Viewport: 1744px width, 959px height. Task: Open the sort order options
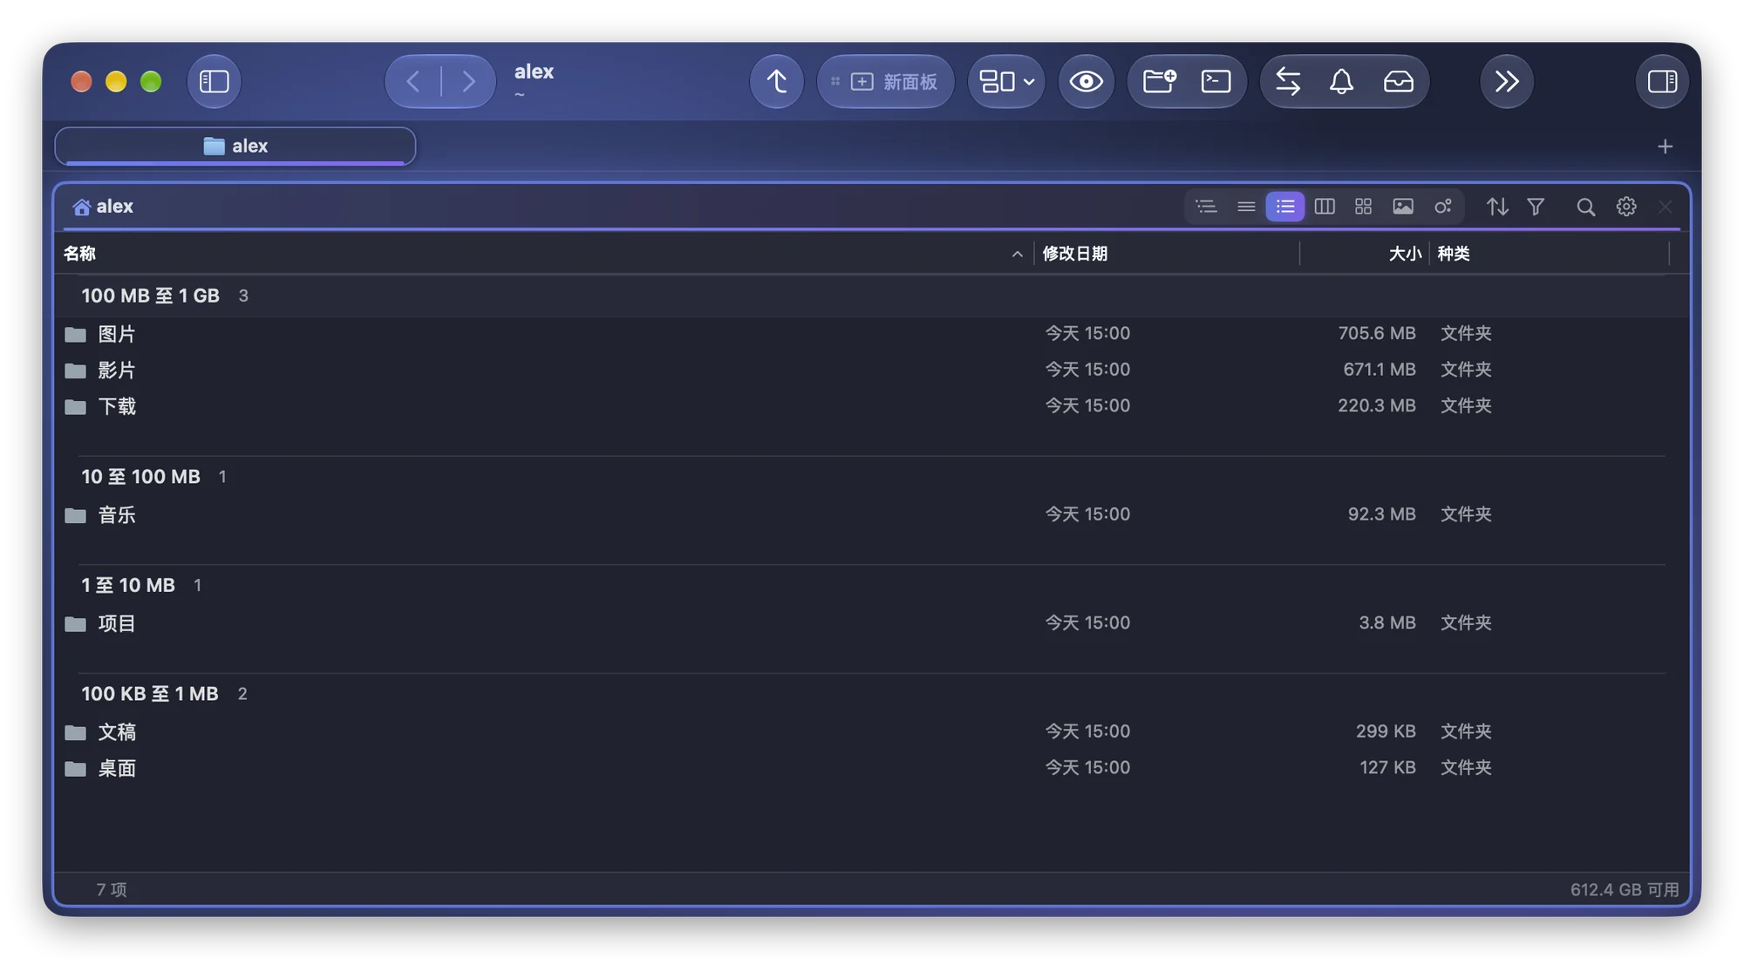(1497, 207)
